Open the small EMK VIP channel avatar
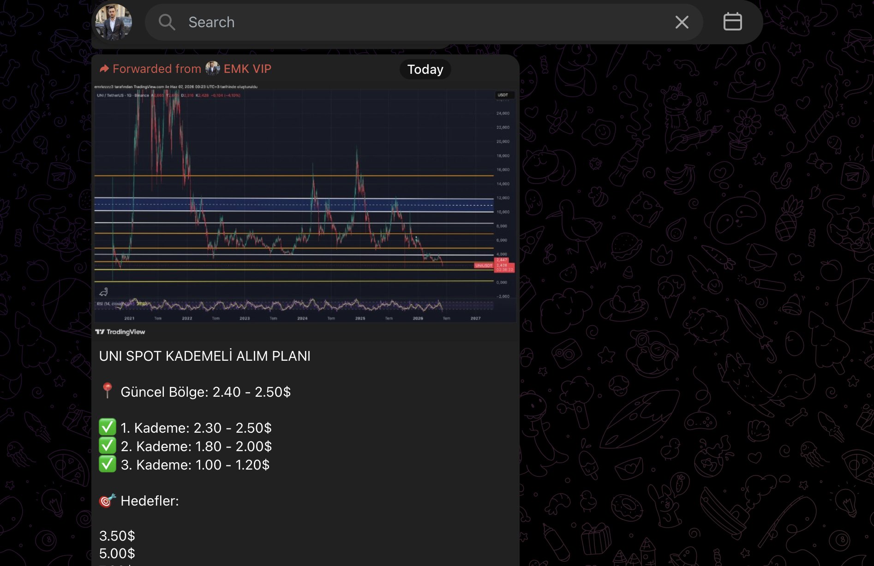874x566 pixels. coord(213,69)
